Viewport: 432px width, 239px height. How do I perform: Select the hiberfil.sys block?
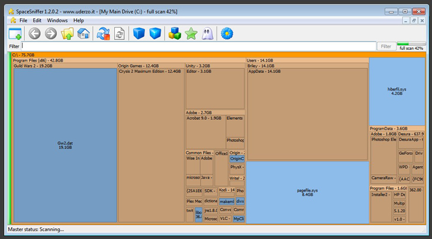pyautogui.click(x=396, y=91)
